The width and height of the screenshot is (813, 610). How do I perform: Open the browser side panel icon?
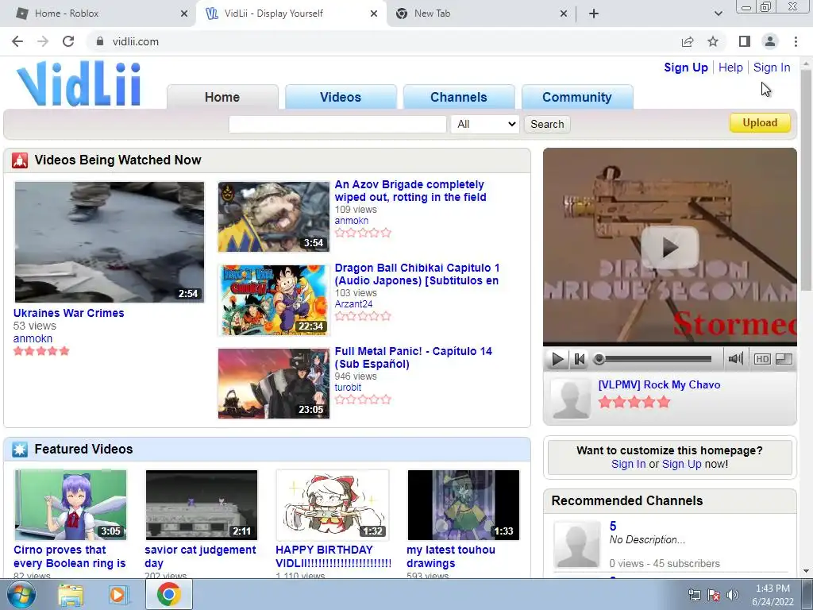tap(745, 41)
